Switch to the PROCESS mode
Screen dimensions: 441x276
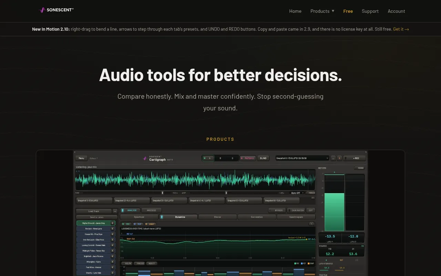coord(151,210)
